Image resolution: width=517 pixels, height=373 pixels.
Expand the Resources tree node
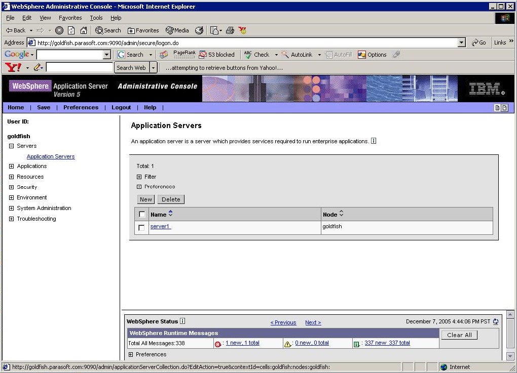[11, 177]
